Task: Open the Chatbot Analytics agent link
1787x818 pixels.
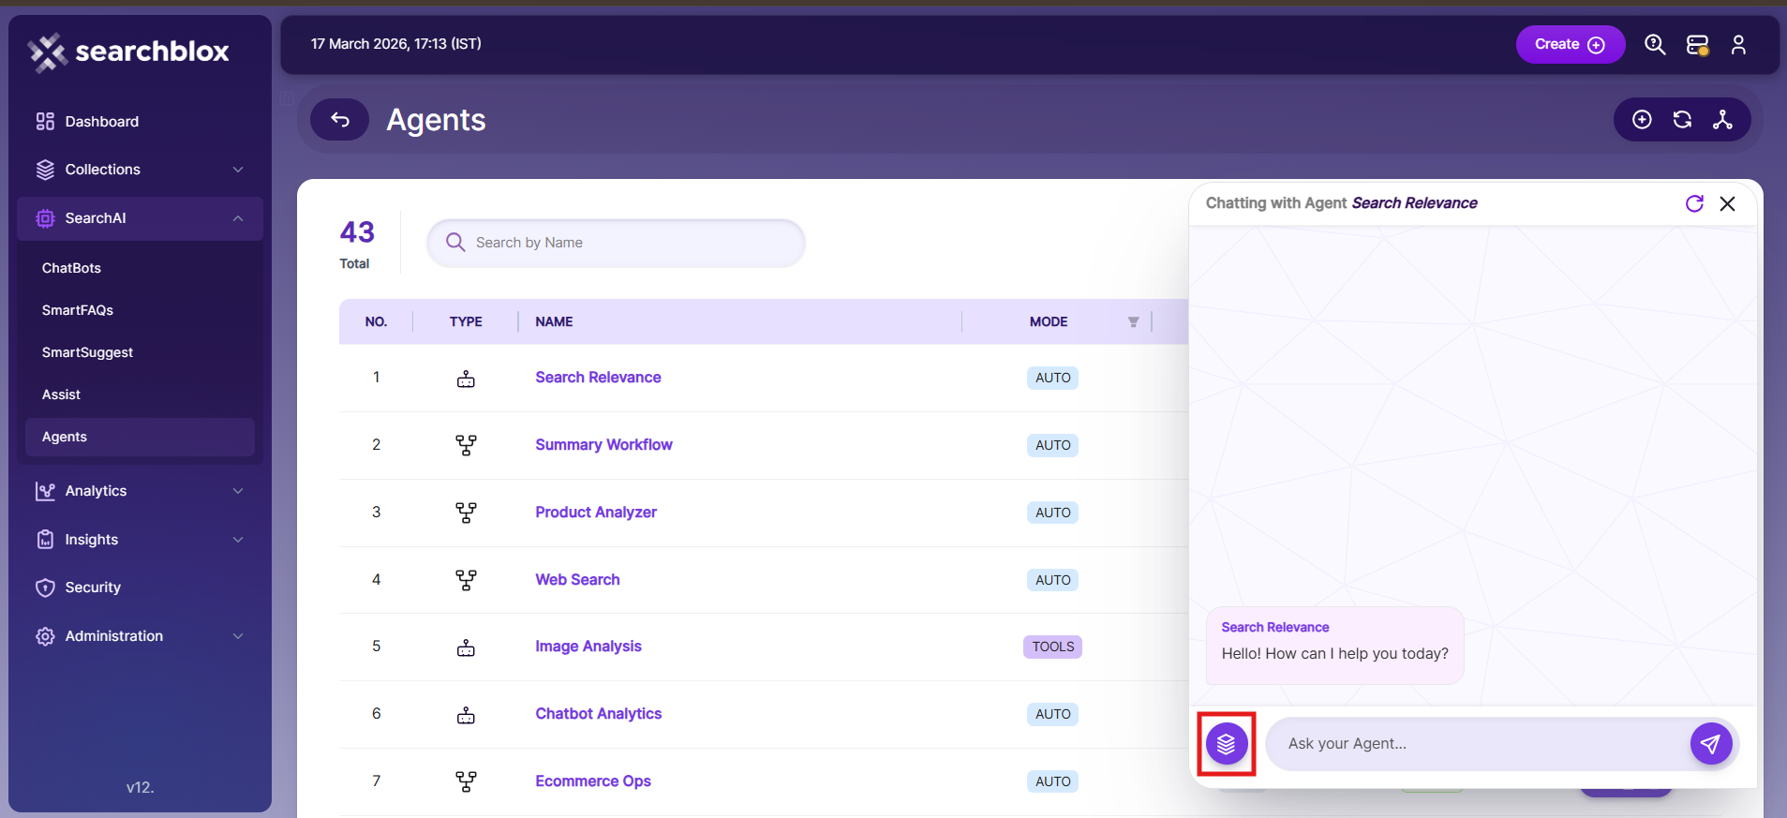Action: pyautogui.click(x=599, y=714)
